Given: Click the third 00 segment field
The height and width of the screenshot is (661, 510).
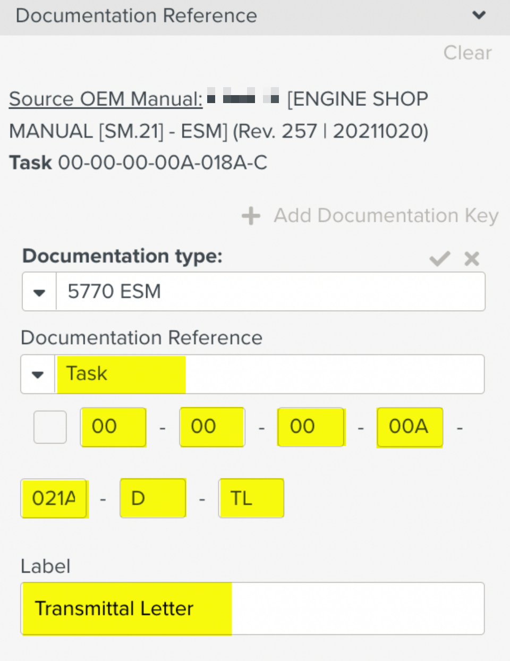Looking at the screenshot, I should (311, 427).
